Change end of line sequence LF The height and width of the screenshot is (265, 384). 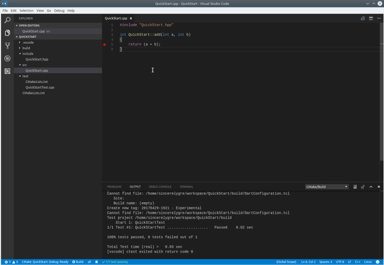[x=349, y=262]
